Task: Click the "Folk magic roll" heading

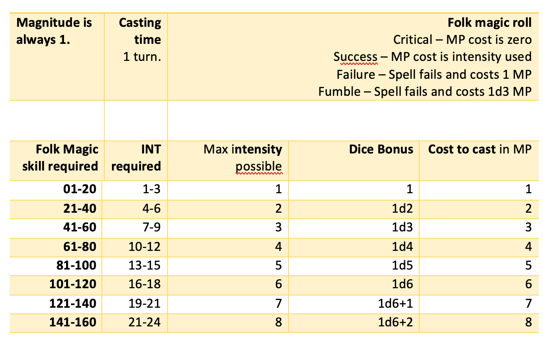Action: click(489, 23)
